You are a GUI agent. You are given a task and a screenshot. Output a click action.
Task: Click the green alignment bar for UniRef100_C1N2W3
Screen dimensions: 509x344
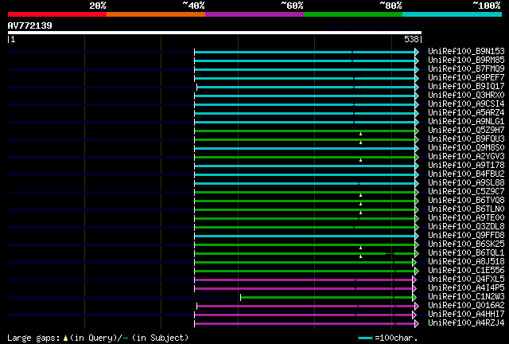(326, 297)
